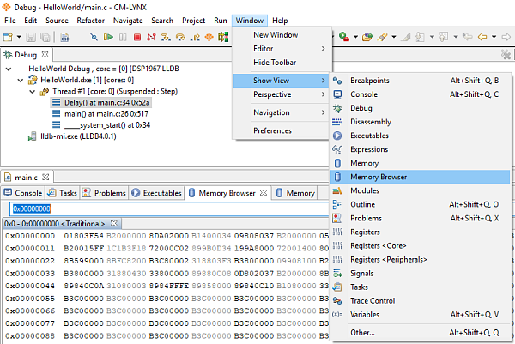The height and width of the screenshot is (344, 515).
Task: Close the Debug view tab
Action: click(x=45, y=54)
